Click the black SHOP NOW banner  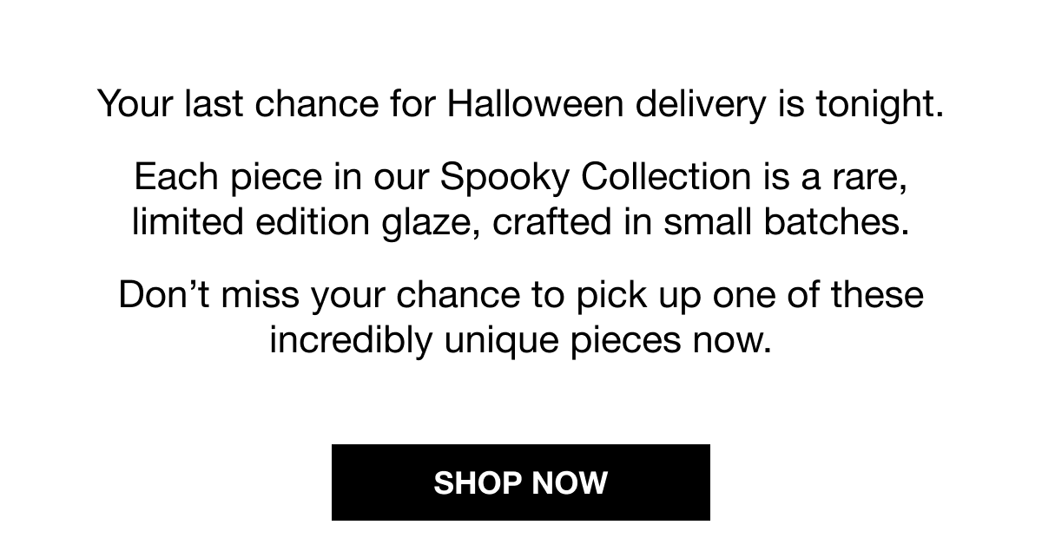[521, 482]
